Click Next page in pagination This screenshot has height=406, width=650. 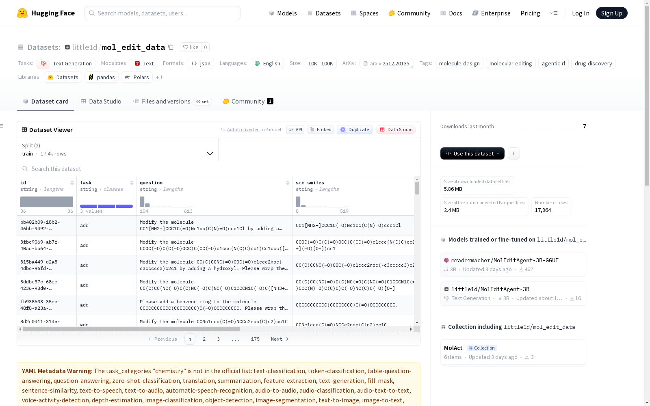[x=280, y=339]
